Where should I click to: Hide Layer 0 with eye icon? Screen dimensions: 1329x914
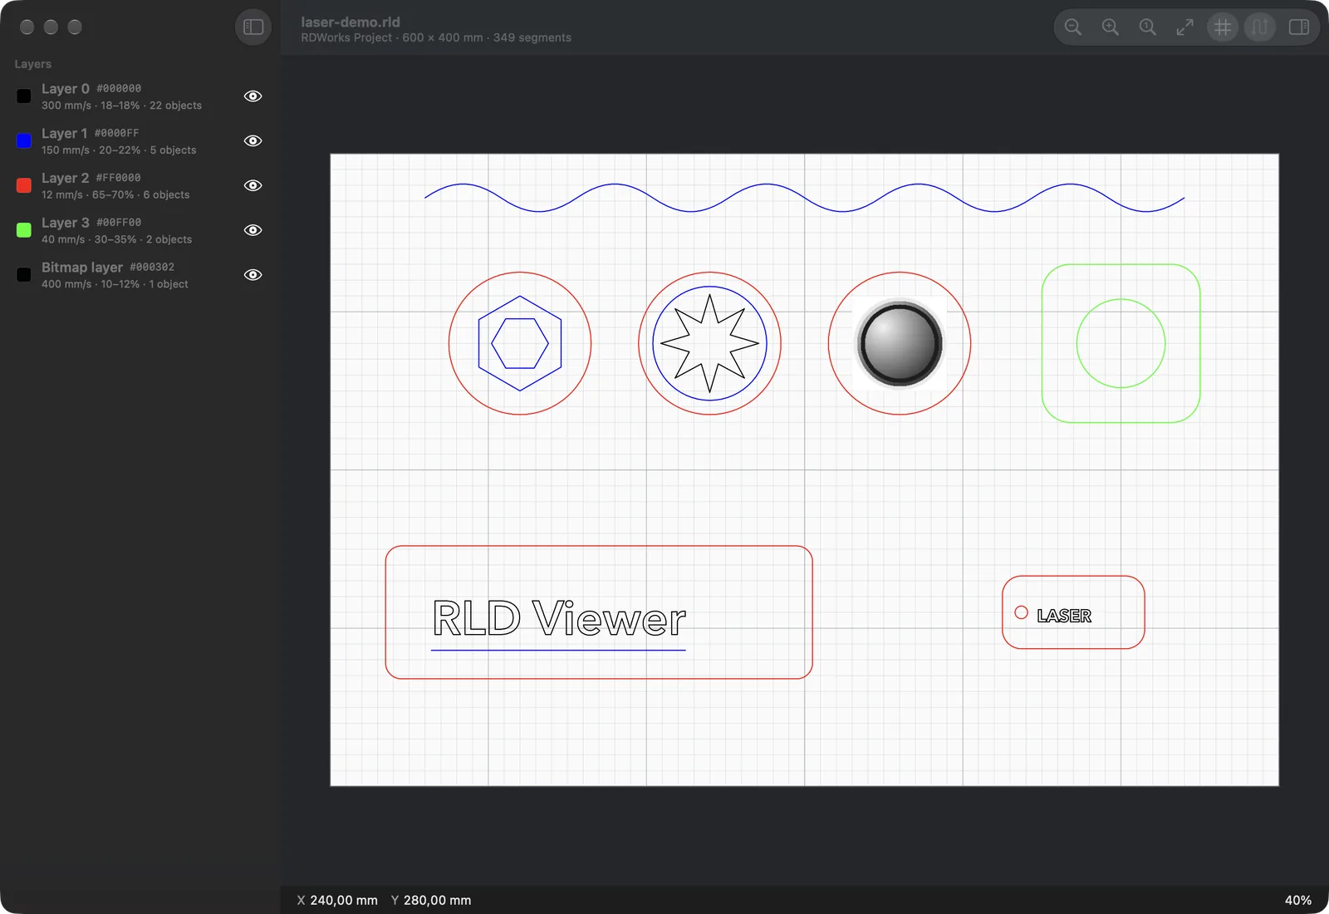point(253,96)
